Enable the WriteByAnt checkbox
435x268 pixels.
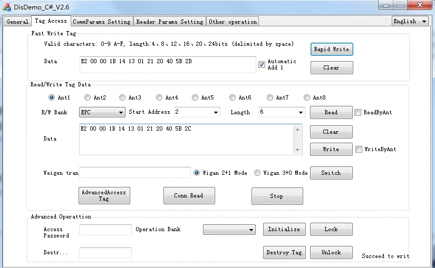359,150
